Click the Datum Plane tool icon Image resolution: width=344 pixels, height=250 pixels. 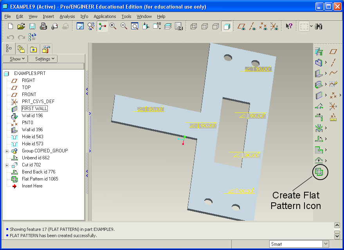click(x=333, y=51)
